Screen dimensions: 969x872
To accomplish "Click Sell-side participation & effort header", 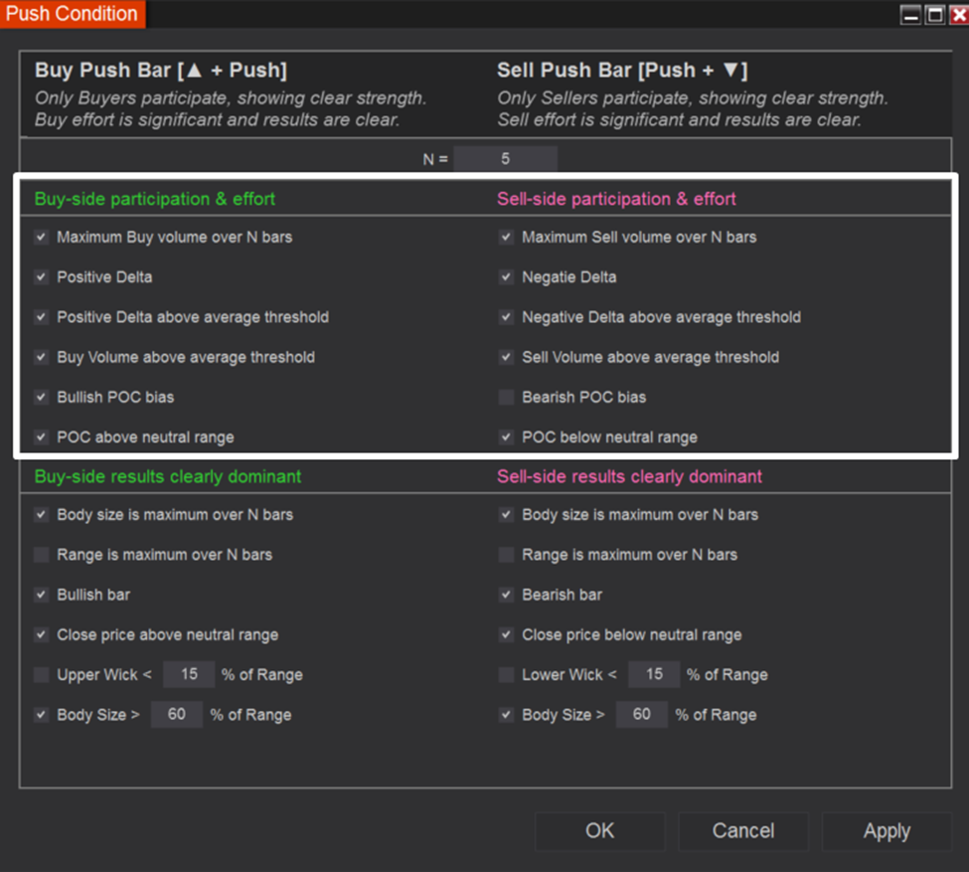I will point(616,199).
